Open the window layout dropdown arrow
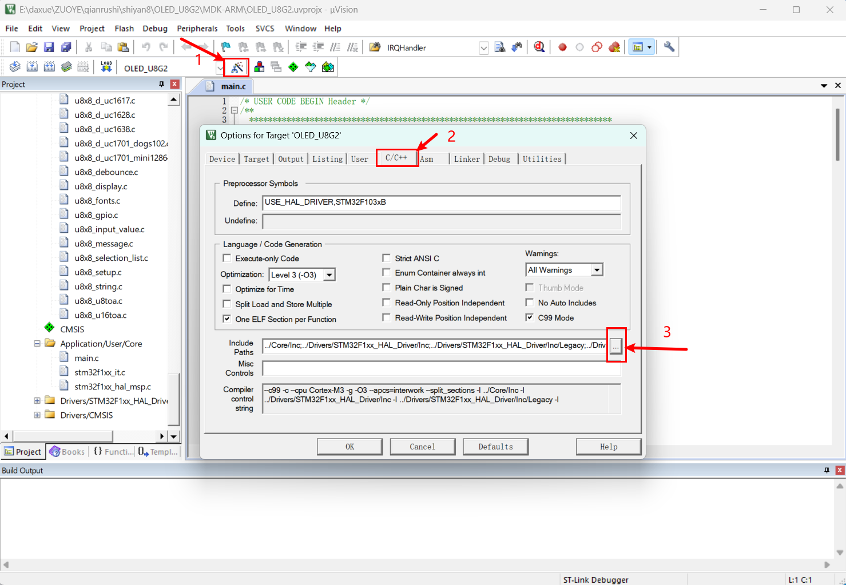This screenshot has width=846, height=585. (x=649, y=47)
